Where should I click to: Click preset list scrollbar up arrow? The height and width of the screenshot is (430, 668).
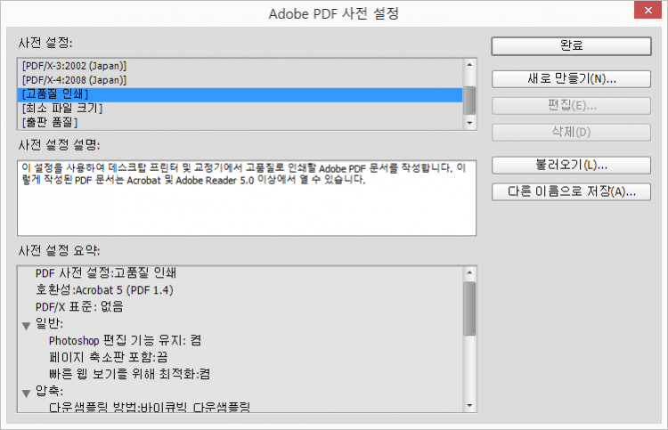469,64
